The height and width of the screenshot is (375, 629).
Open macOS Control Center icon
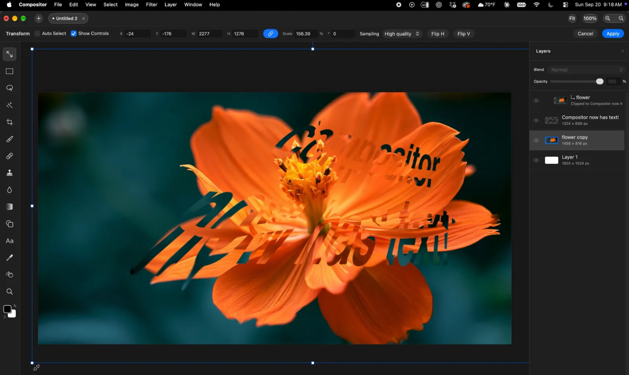coord(565,5)
